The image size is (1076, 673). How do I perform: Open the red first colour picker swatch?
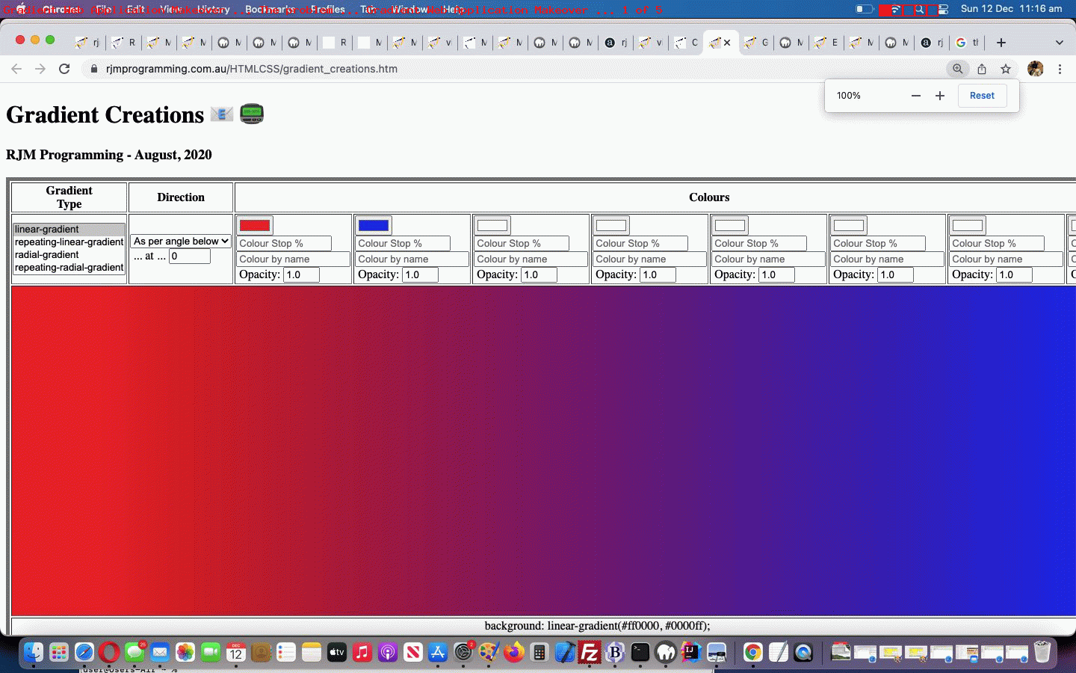point(255,225)
